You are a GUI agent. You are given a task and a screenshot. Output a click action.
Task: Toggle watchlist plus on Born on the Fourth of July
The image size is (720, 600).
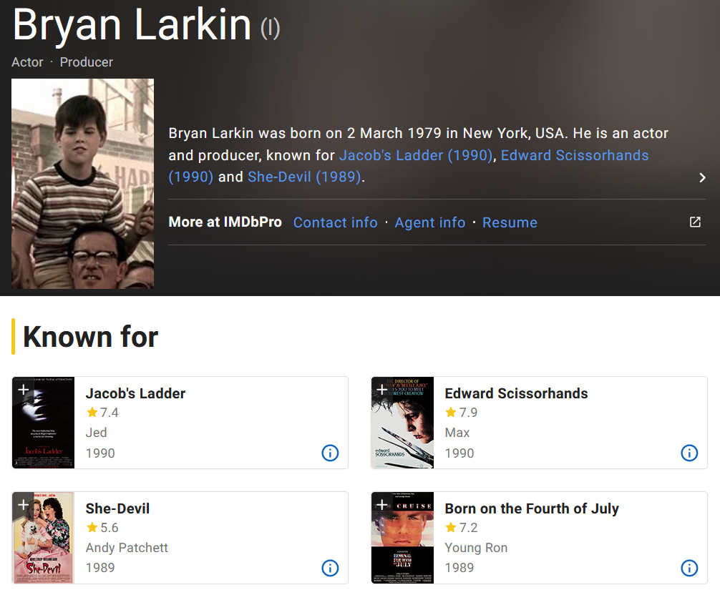[x=382, y=505]
